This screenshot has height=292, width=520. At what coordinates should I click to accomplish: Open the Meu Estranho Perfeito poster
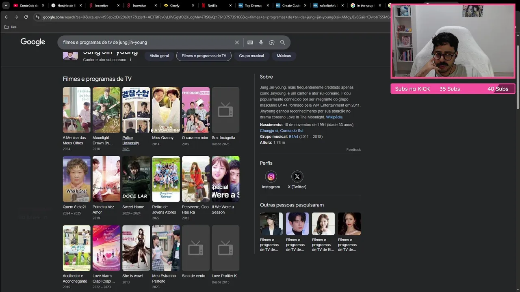coord(166,248)
